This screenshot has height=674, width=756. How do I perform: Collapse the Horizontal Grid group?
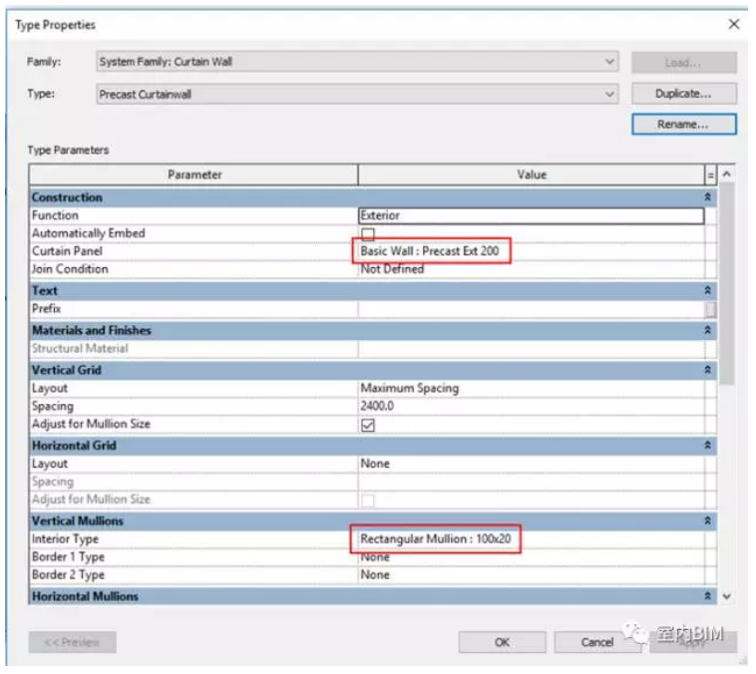tap(708, 446)
